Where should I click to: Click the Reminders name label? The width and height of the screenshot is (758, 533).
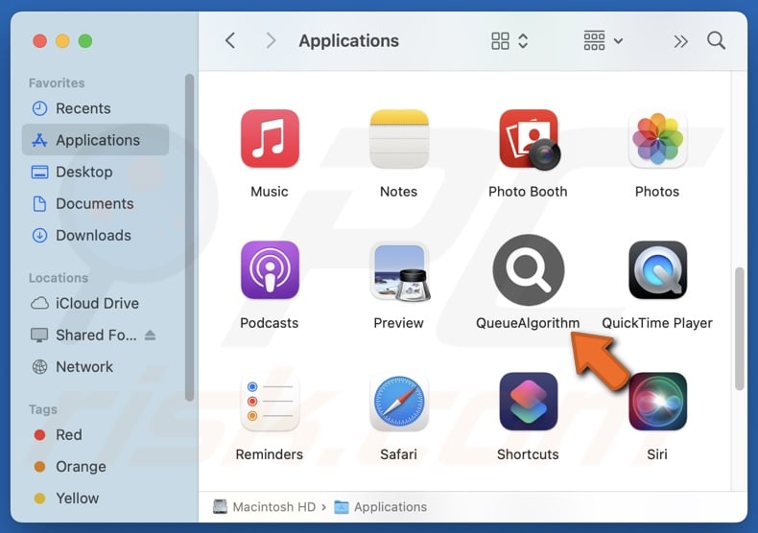(x=270, y=454)
